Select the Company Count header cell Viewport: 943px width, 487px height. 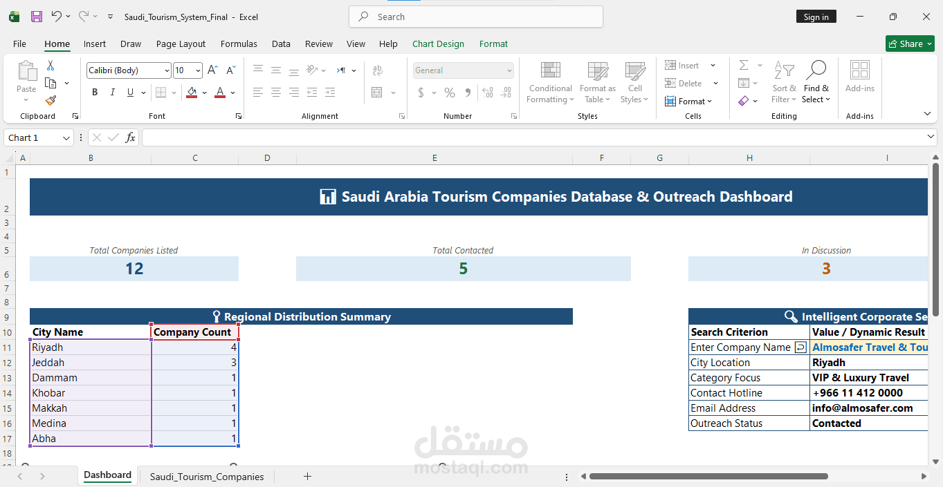point(195,332)
